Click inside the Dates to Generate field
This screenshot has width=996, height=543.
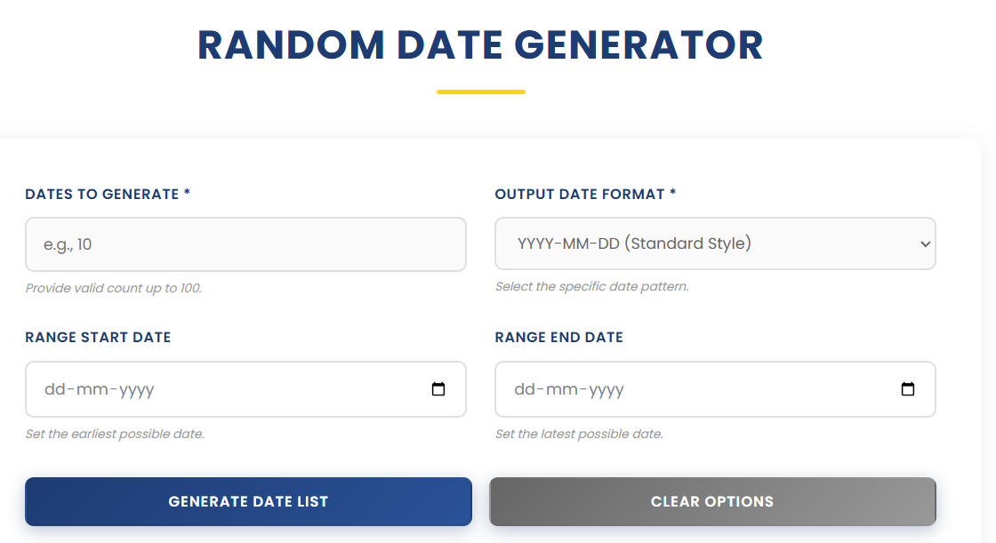tap(245, 244)
